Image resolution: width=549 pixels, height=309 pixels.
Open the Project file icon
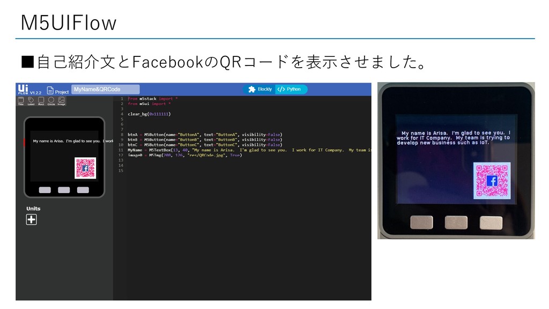pyautogui.click(x=50, y=90)
